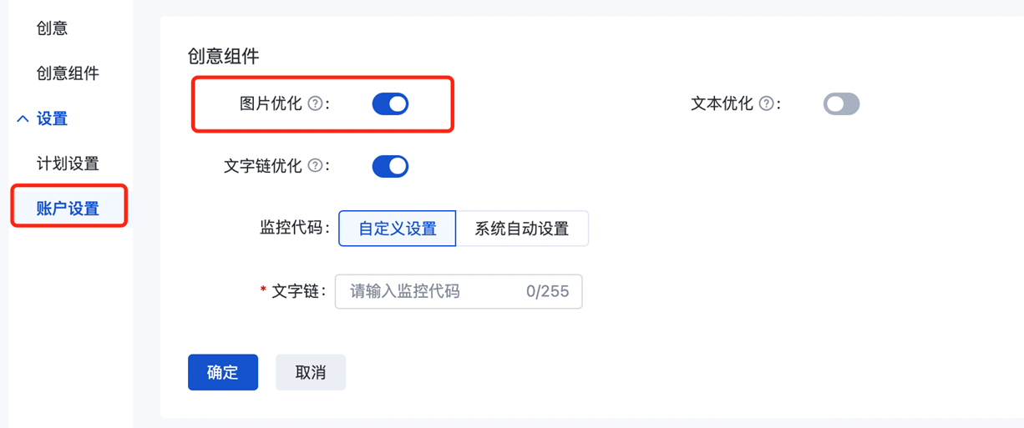
Task: Click the help icon beside 文字链优化
Action: pyautogui.click(x=315, y=166)
